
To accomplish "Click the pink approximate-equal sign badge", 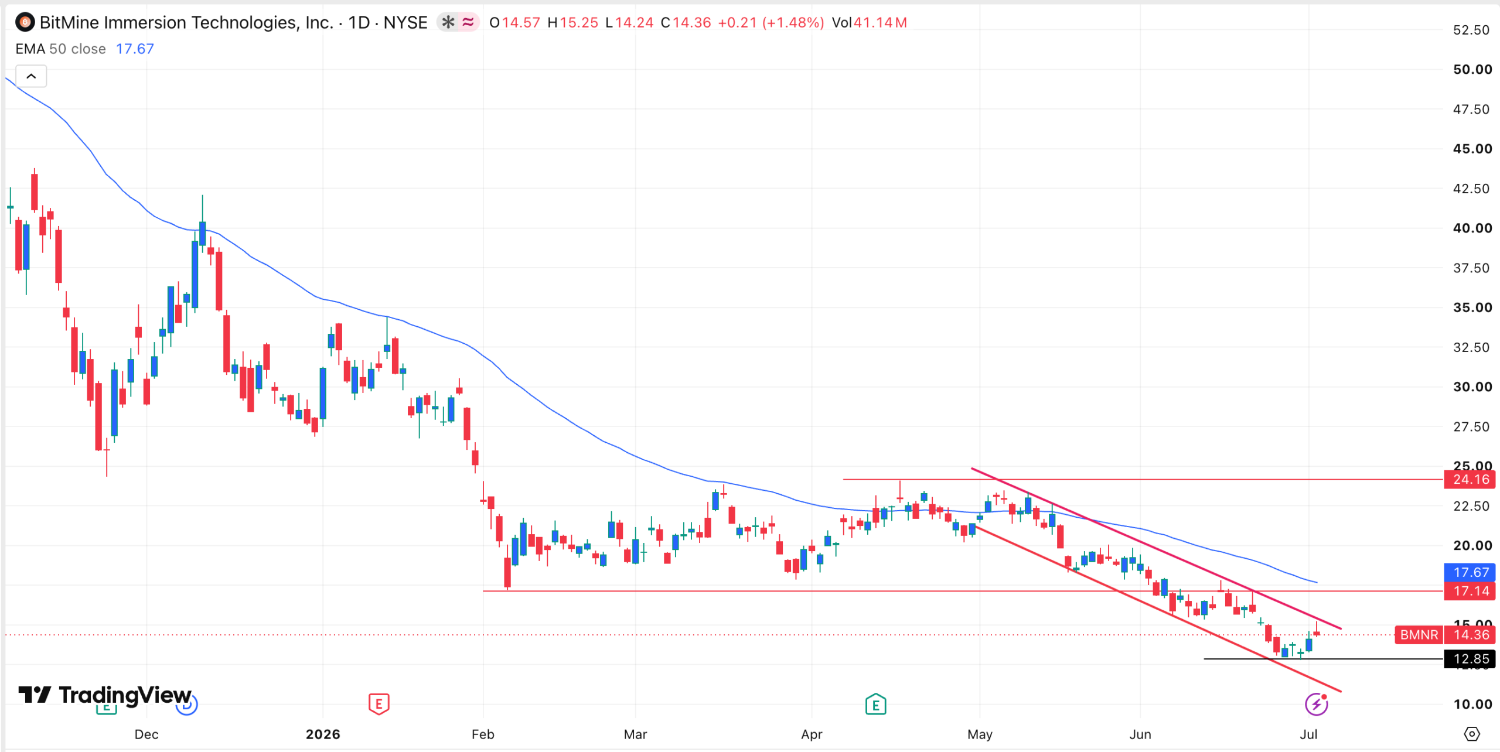I will [468, 23].
